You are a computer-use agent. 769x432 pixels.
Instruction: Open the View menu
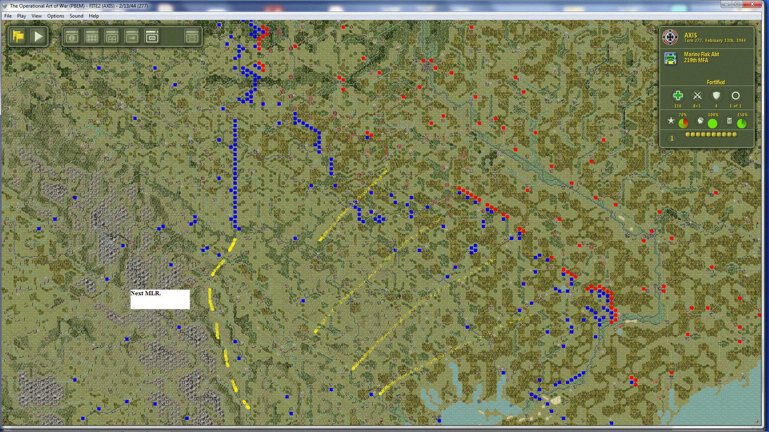tap(36, 16)
